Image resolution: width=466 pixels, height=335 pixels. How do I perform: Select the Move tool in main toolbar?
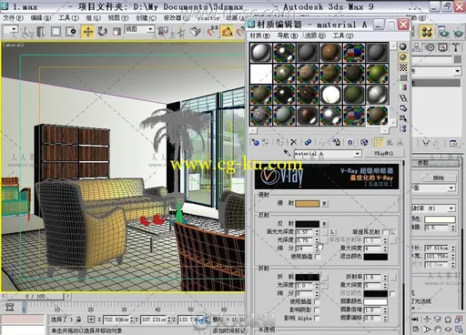(88, 31)
